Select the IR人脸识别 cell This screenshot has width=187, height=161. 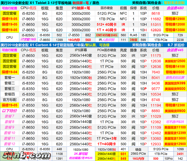pos(106,40)
